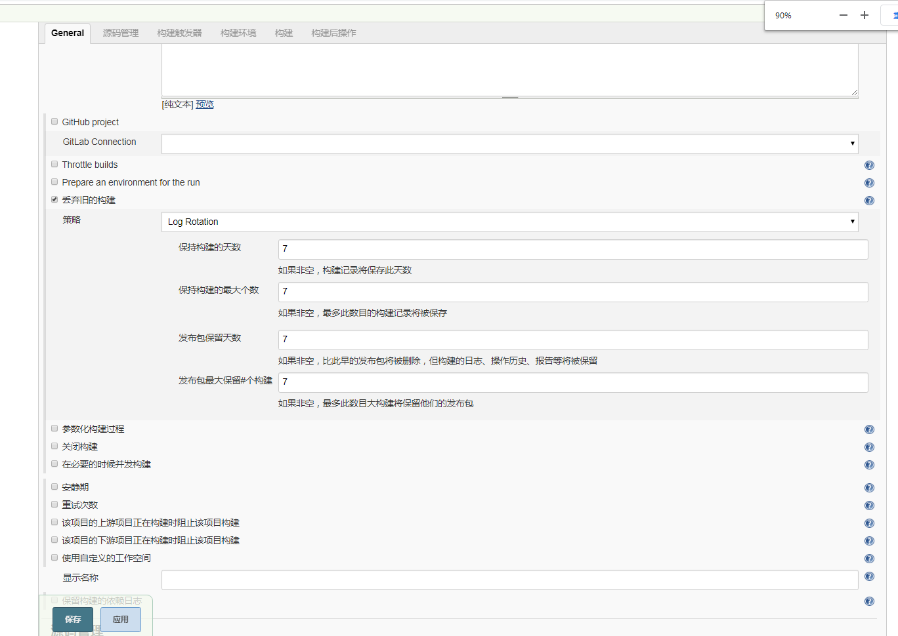Open the Log Rotation 策略 dropdown
The image size is (898, 636).
click(851, 222)
